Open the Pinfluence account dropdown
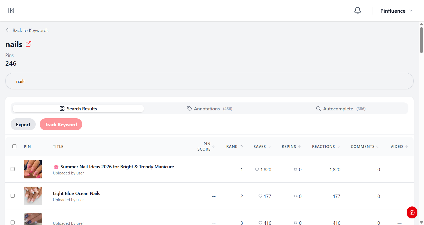424x225 pixels. 396,11
